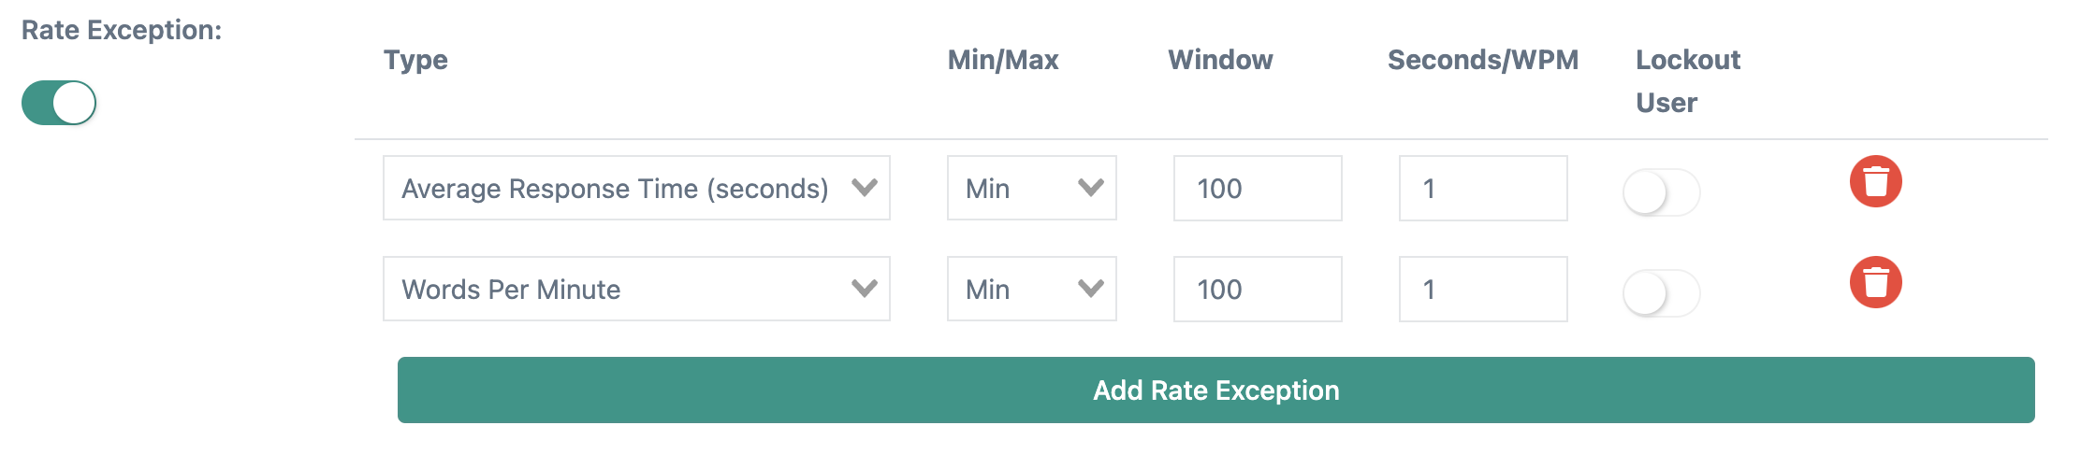Click the Add Rate Exception button
The width and height of the screenshot is (2081, 454).
(x=1215, y=390)
